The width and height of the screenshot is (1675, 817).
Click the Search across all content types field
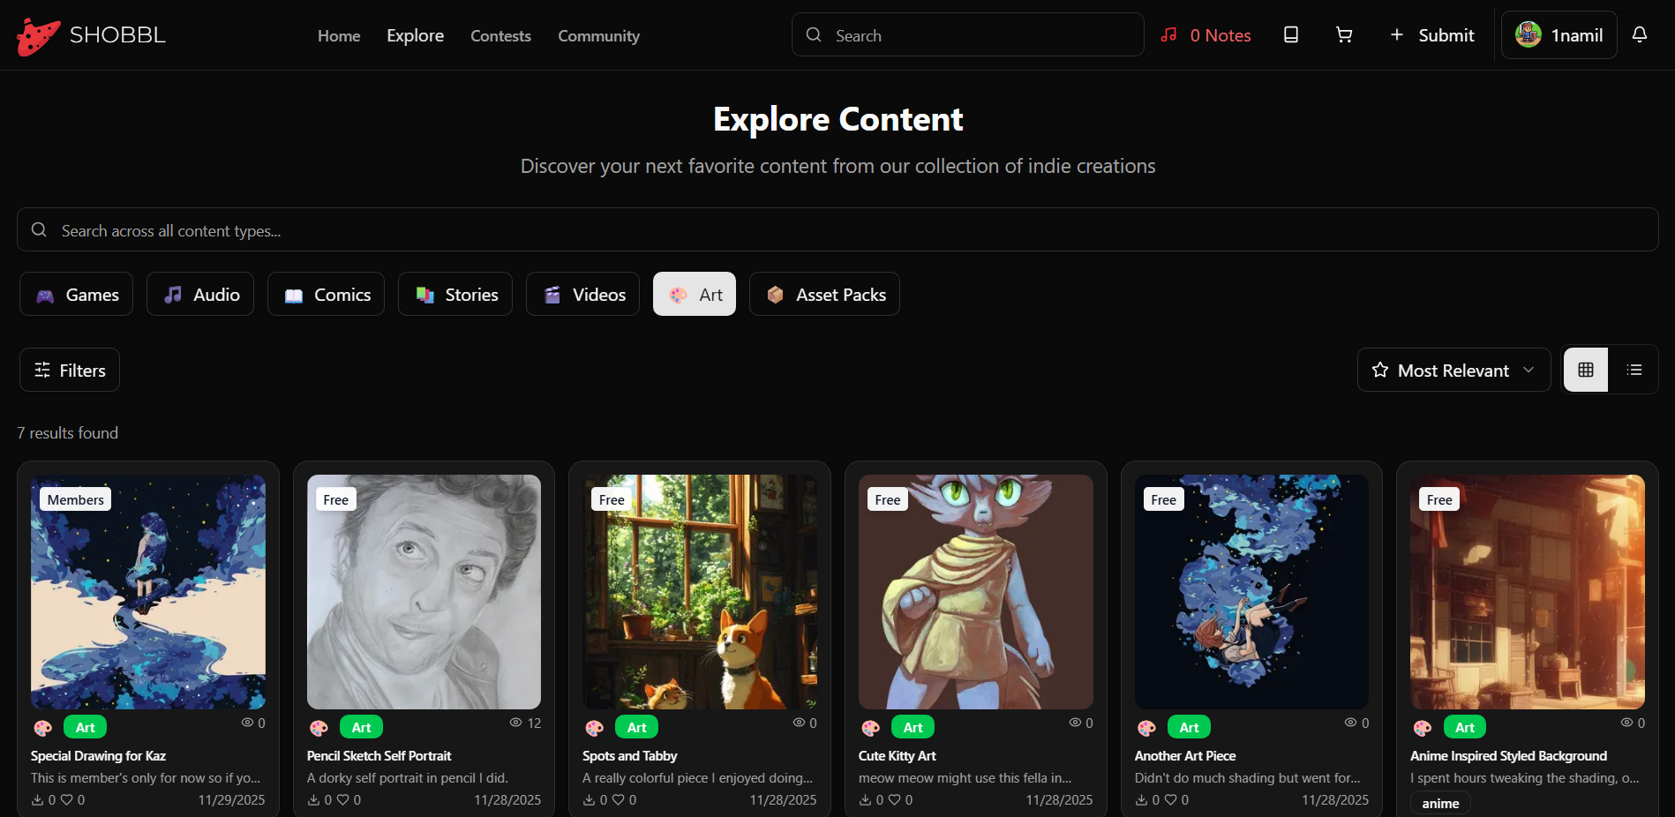pyautogui.click(x=837, y=230)
